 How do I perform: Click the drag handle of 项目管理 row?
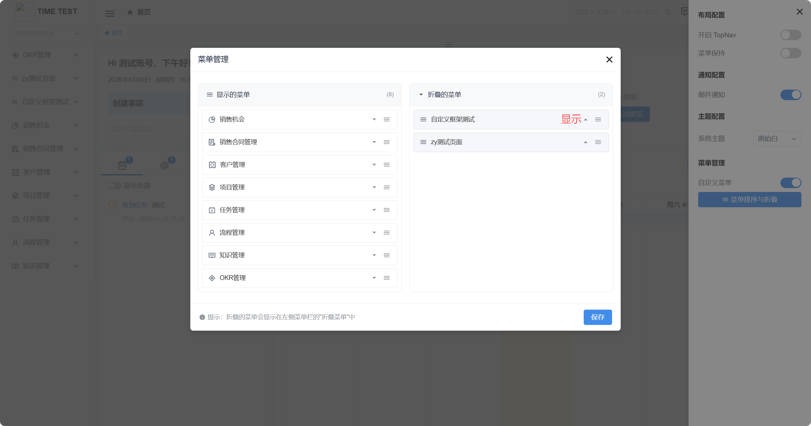(x=387, y=187)
